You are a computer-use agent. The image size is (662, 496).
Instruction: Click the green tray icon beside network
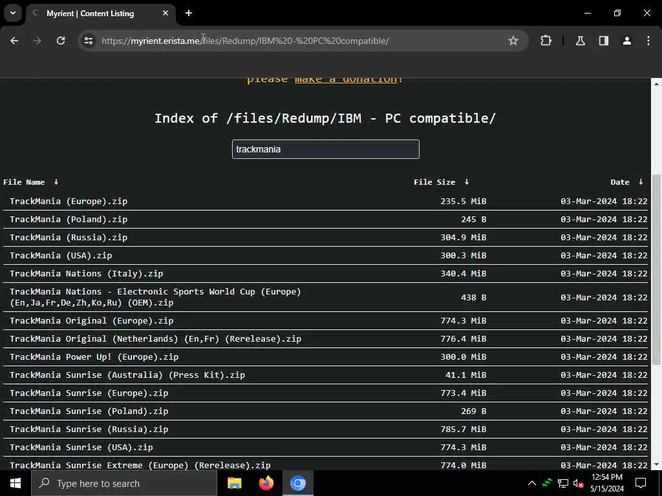pos(548,483)
